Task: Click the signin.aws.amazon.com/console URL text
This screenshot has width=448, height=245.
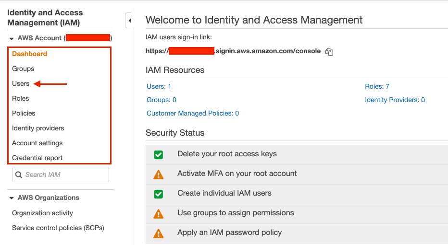Action: (x=268, y=51)
